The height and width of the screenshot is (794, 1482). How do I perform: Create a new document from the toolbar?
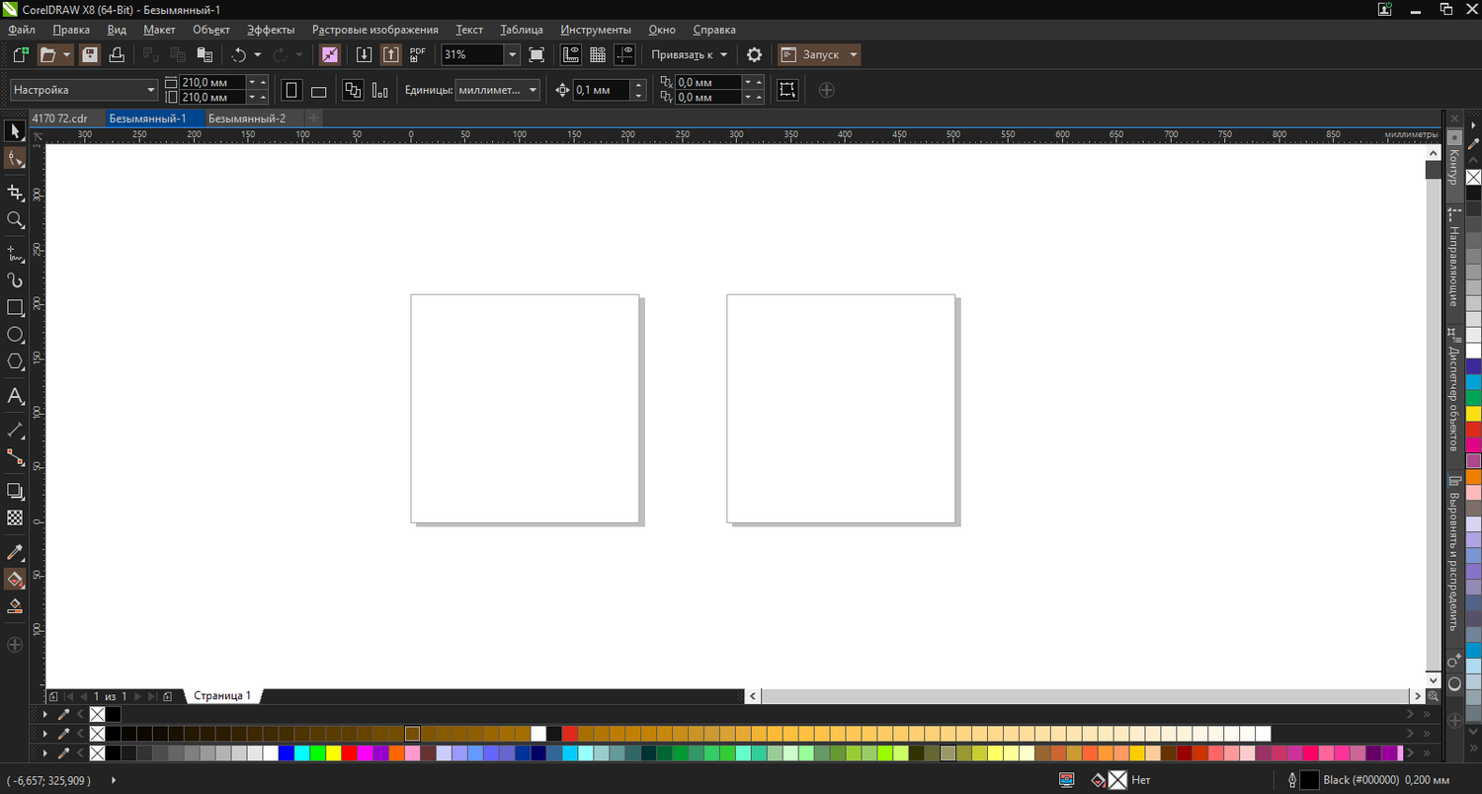[21, 55]
